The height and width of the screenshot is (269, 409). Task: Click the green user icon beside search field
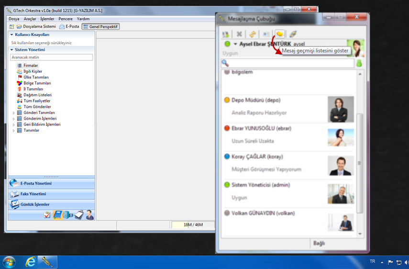point(359,63)
